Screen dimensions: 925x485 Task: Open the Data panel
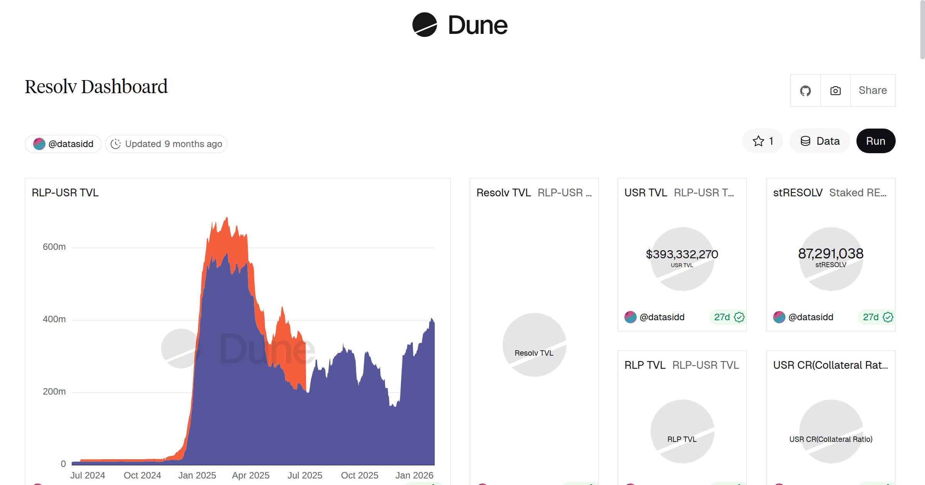[x=820, y=141]
